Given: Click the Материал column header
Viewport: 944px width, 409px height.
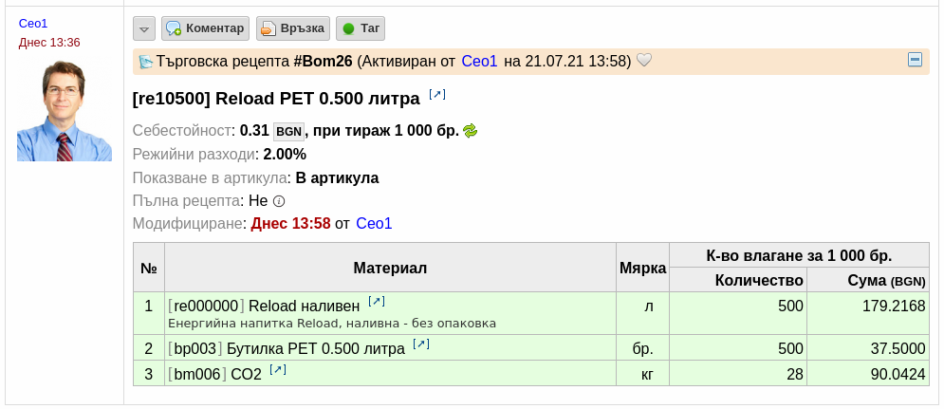Looking at the screenshot, I should click(x=390, y=268).
